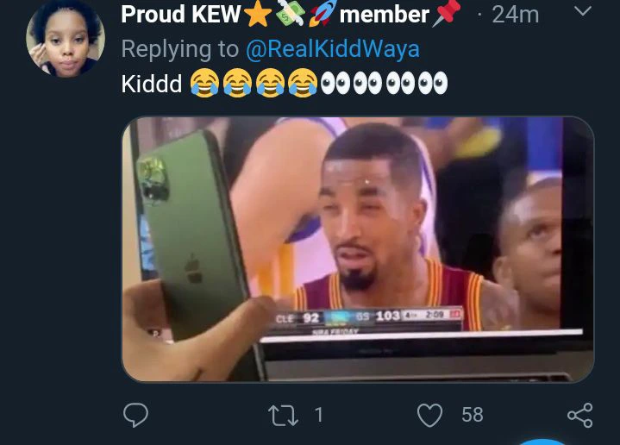Expand the tweet options chevron menu
The image size is (620, 445).
(583, 12)
